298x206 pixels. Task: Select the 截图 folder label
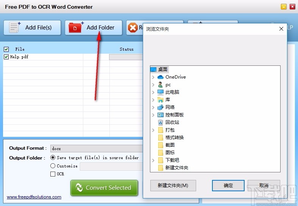pyautogui.click(x=170, y=145)
